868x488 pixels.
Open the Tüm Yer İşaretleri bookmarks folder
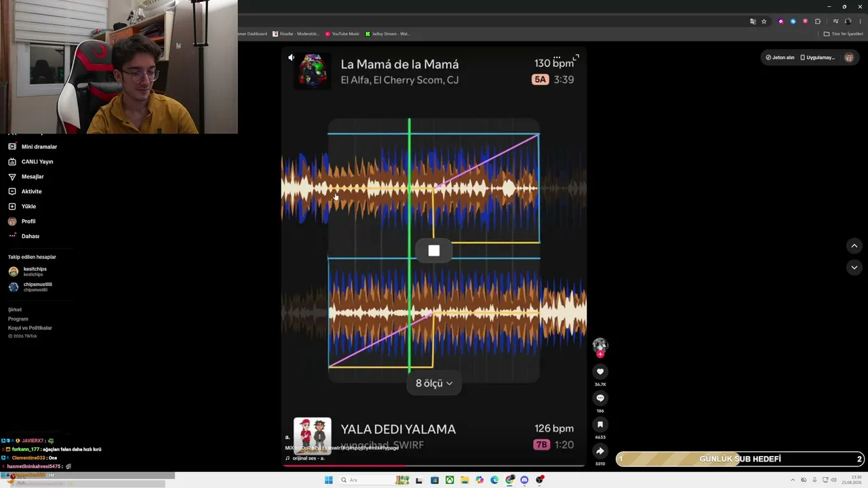pos(844,33)
